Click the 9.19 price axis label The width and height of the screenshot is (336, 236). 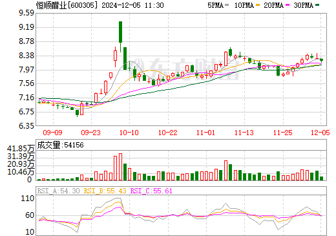click(26, 27)
